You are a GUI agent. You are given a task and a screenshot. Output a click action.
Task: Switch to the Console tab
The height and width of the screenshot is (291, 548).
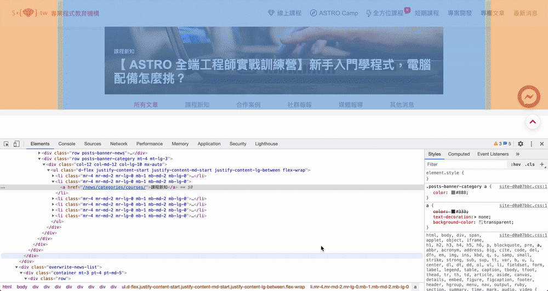click(x=67, y=144)
